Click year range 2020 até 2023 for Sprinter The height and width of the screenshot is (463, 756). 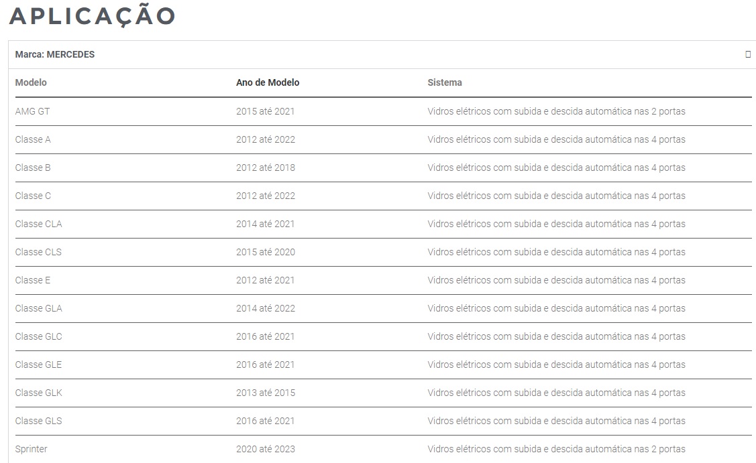pos(266,449)
